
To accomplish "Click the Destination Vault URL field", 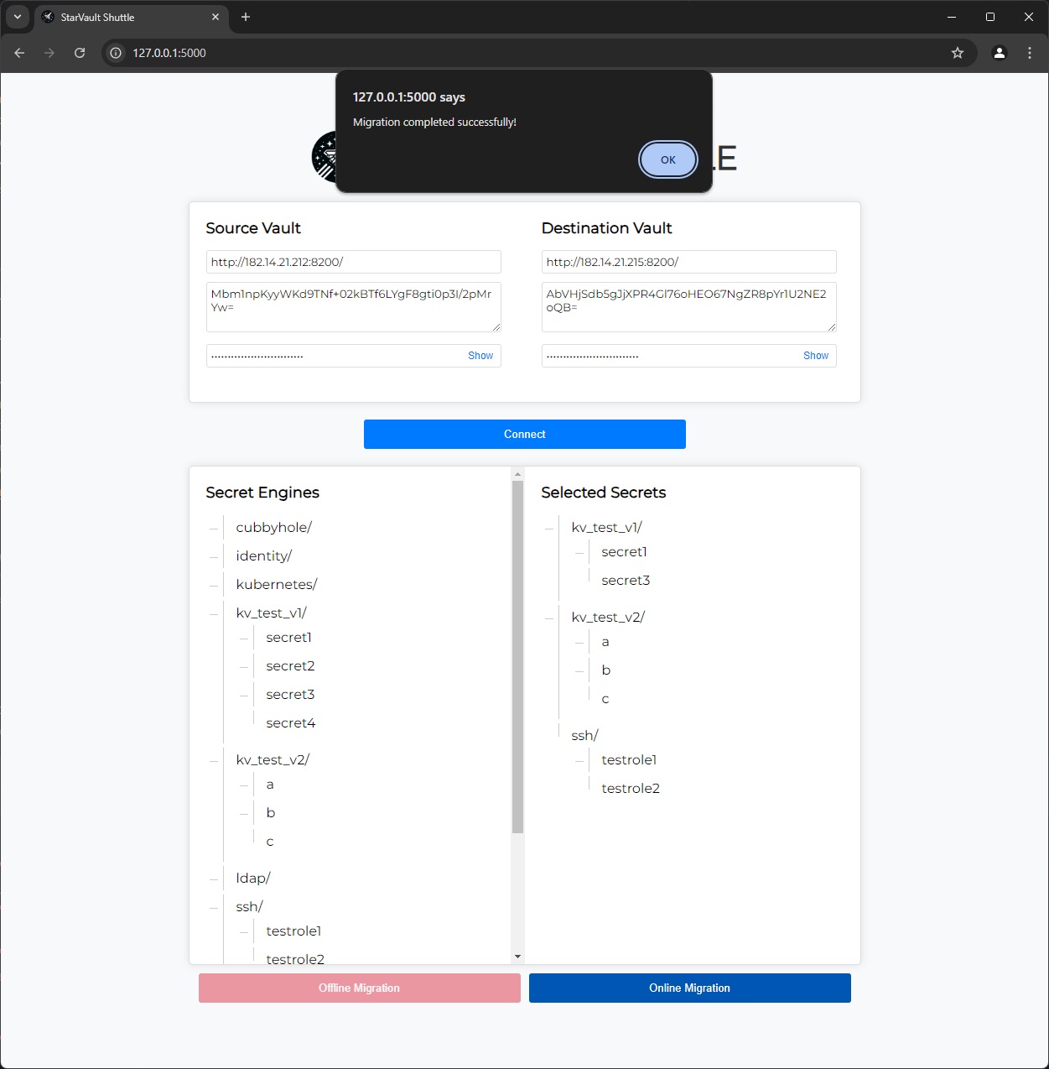I will click(x=688, y=262).
